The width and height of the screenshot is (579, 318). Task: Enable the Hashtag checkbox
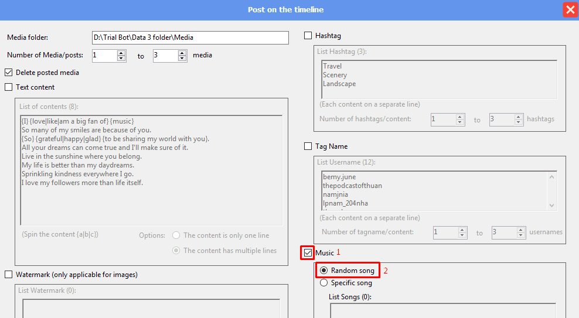308,36
